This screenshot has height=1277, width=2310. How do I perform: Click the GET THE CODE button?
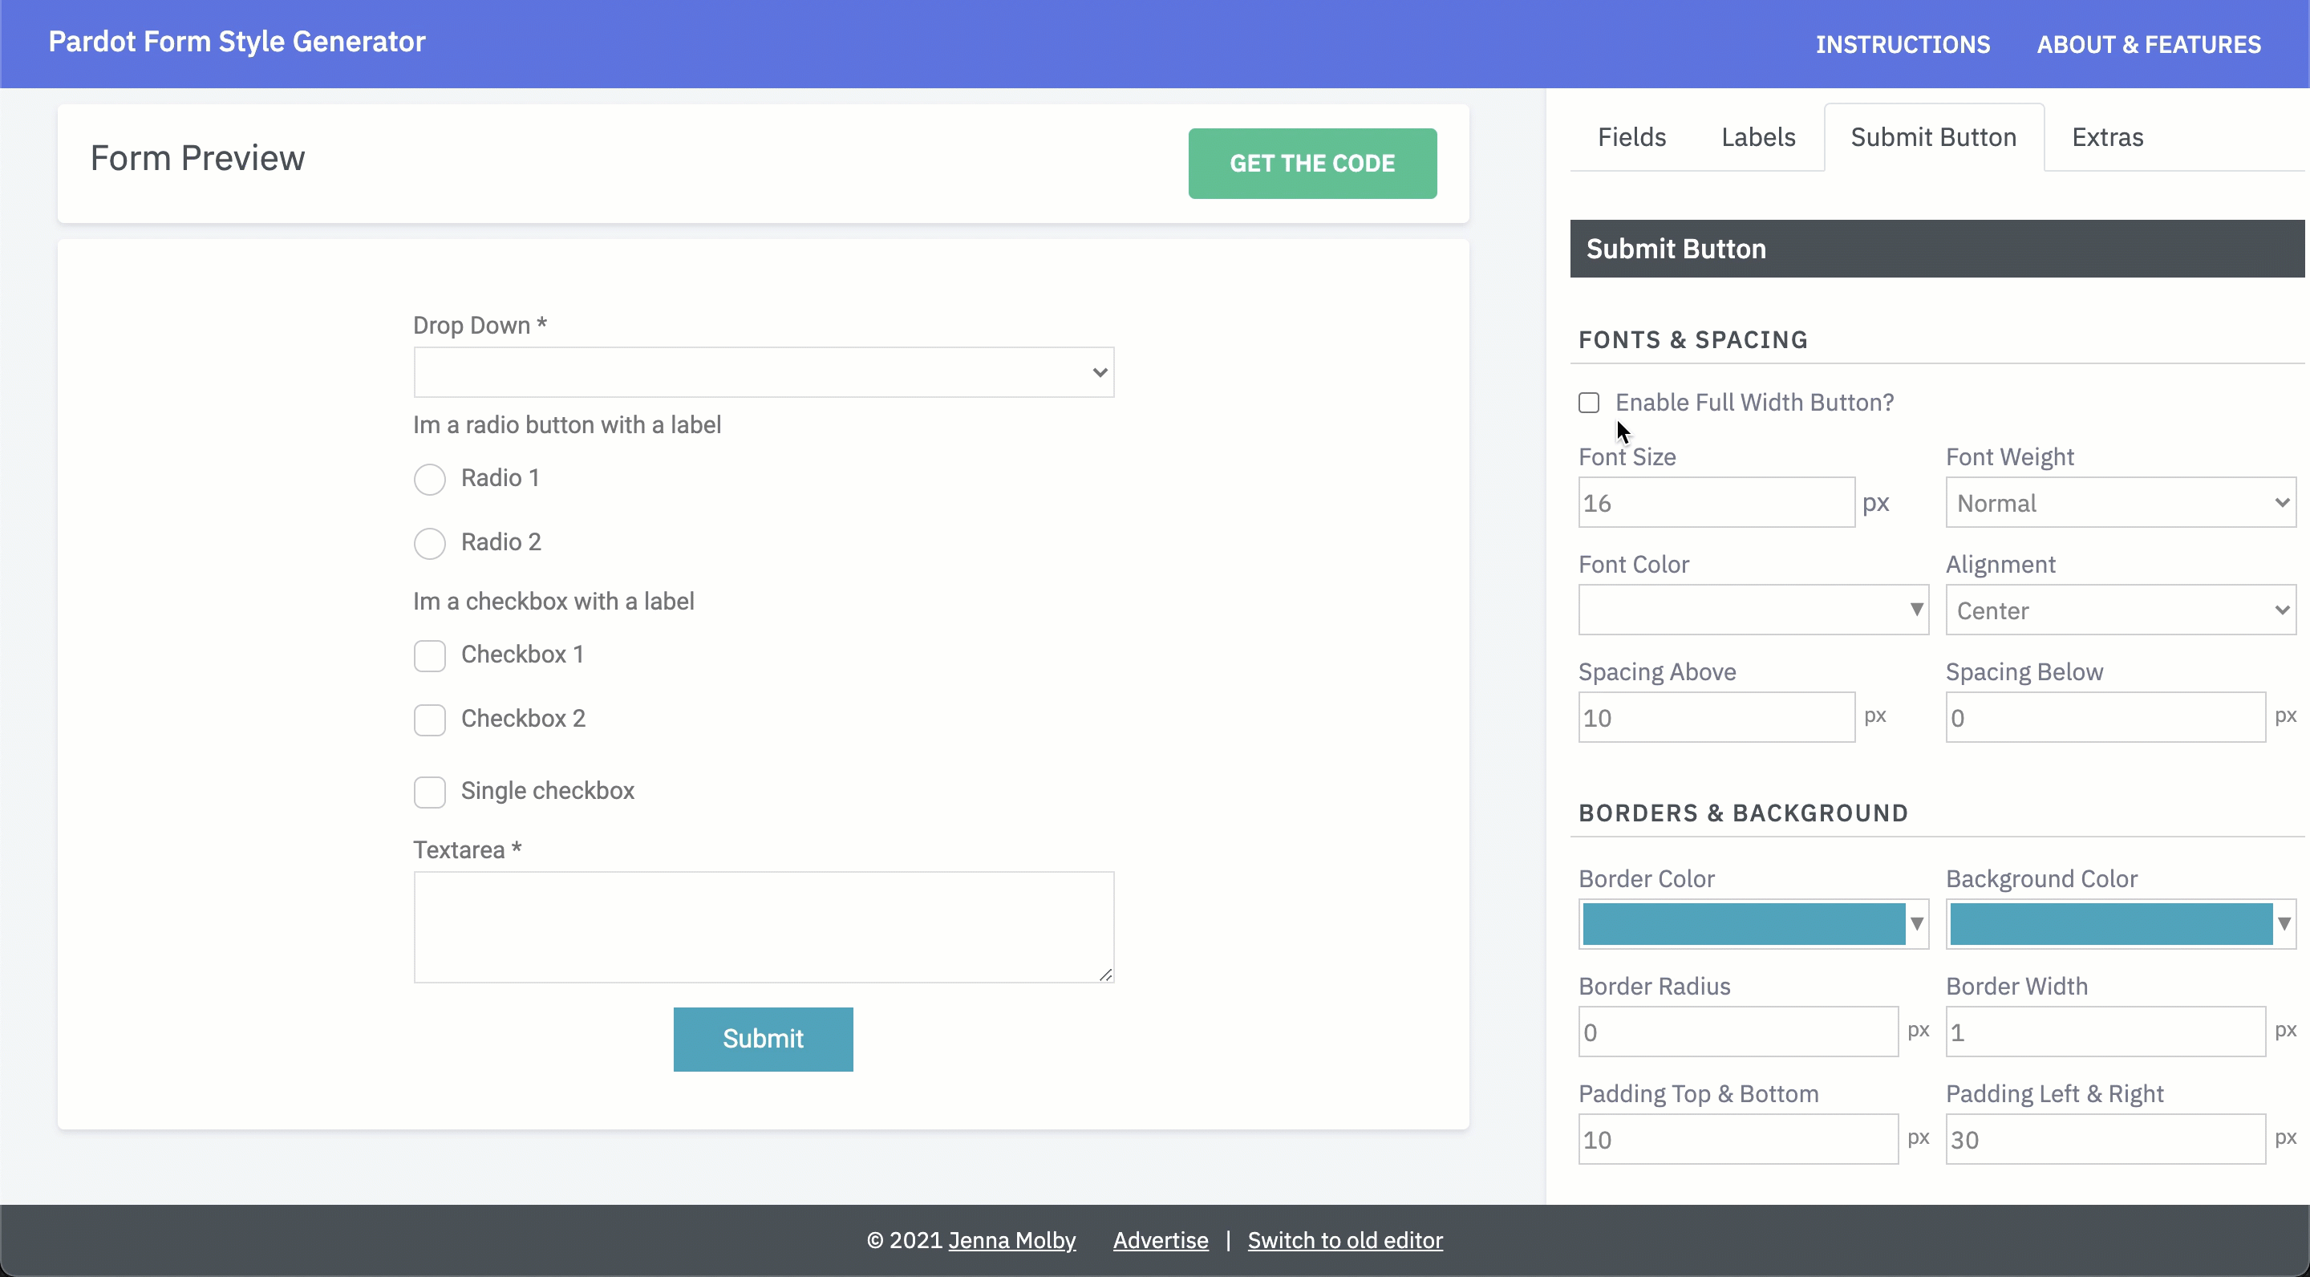[1312, 163]
